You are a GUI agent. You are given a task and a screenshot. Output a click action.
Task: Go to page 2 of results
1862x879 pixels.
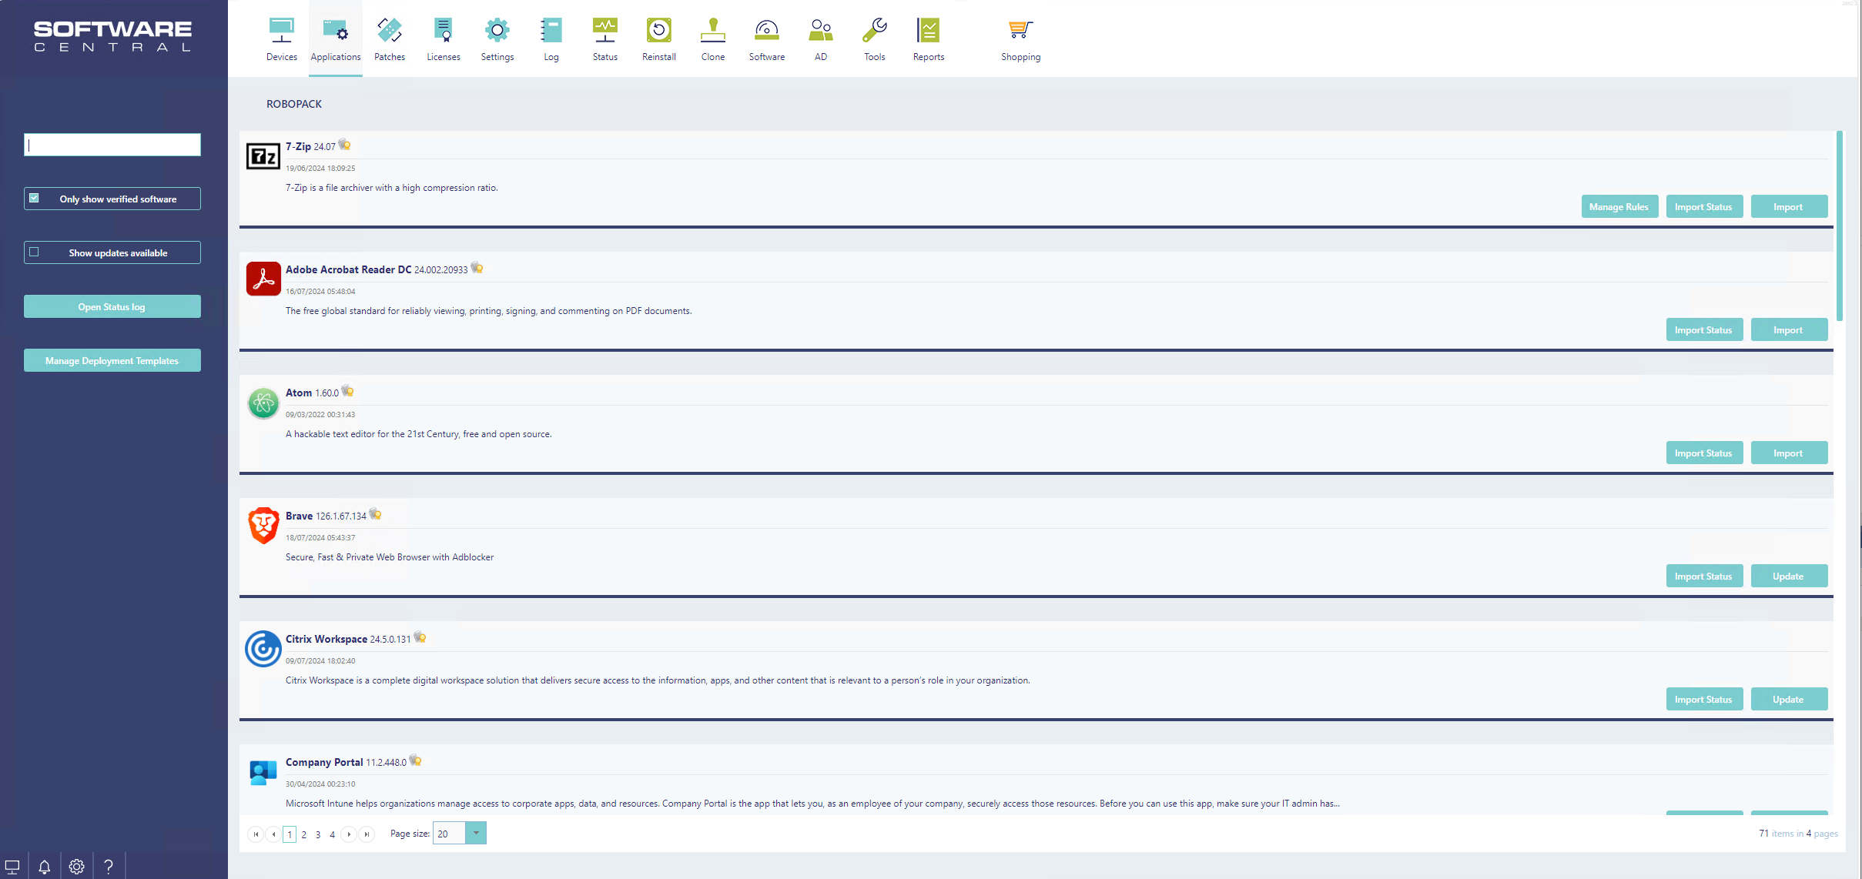[x=304, y=834]
